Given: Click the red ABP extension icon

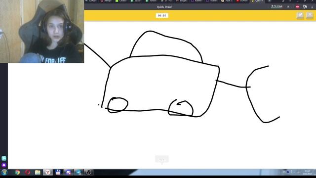Looking at the screenshot, I should point(297,6).
